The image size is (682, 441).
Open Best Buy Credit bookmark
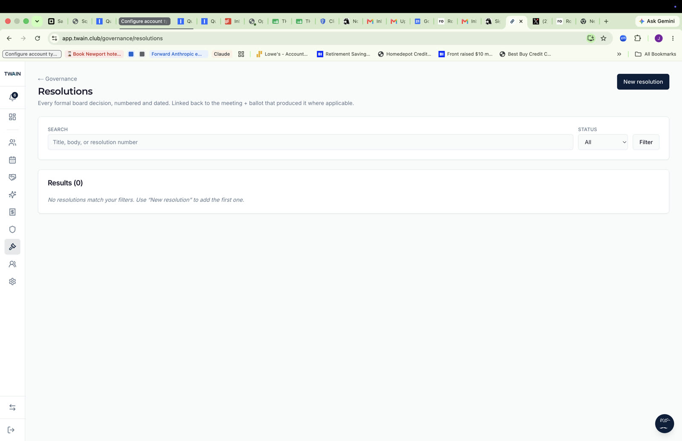pyautogui.click(x=525, y=54)
